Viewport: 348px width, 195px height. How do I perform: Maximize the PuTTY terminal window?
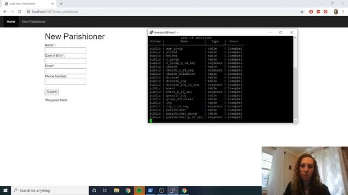point(281,32)
